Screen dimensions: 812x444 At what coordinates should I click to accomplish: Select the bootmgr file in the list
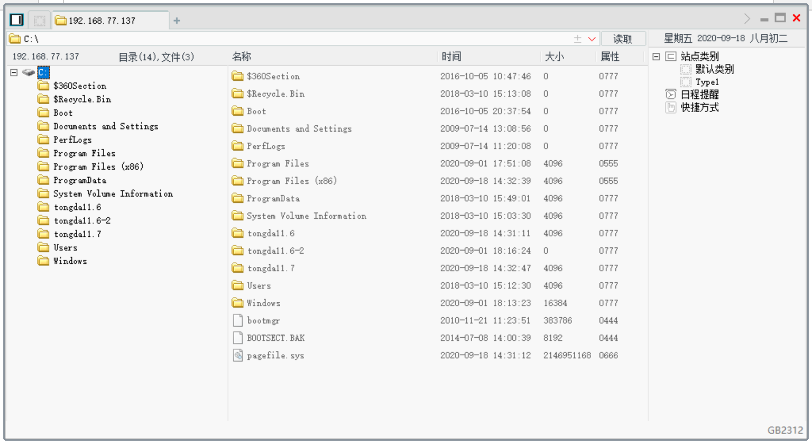263,320
